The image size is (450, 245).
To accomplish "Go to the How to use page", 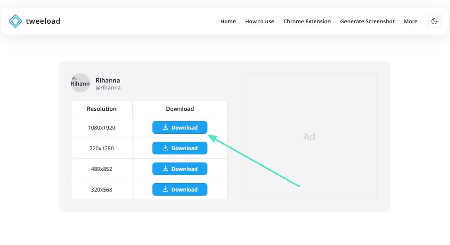I will [x=259, y=21].
